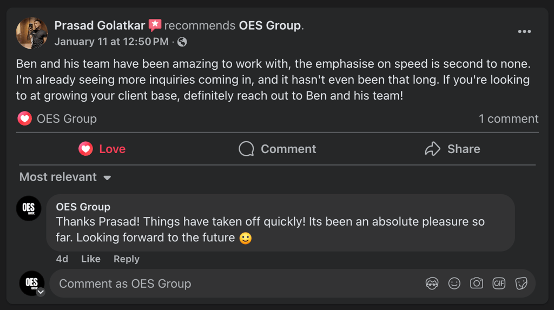
Task: Open Prasad Golatkar's profile name link
Action: pyautogui.click(x=100, y=25)
